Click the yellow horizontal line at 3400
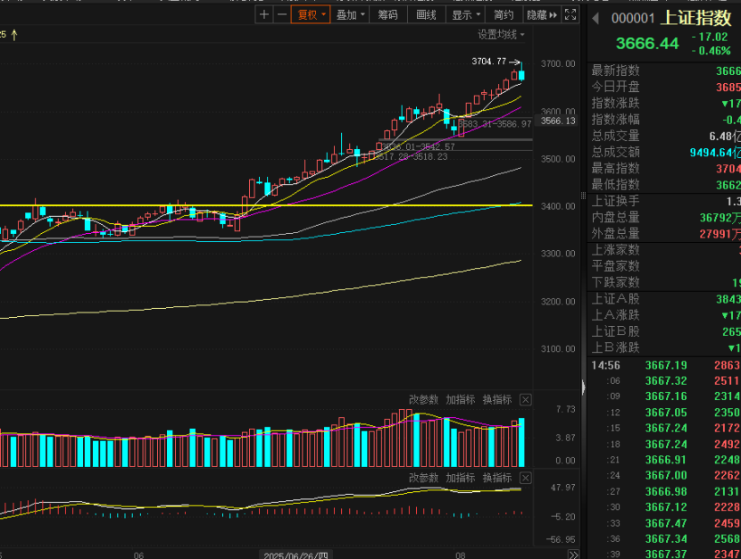Screen dimensions: 741x559 [266, 205]
